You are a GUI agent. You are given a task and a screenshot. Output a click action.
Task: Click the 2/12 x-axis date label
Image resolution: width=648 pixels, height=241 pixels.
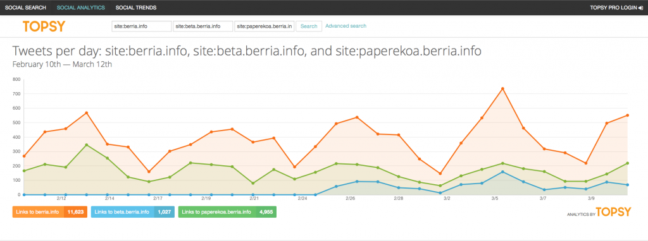click(x=61, y=199)
